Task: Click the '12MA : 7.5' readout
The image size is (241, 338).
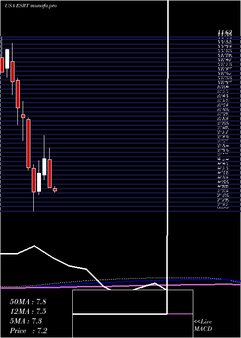Action: coord(28,311)
